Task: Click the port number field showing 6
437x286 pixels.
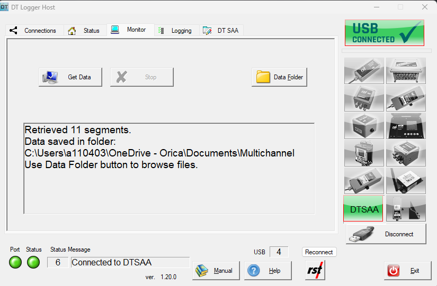Action: 58,262
